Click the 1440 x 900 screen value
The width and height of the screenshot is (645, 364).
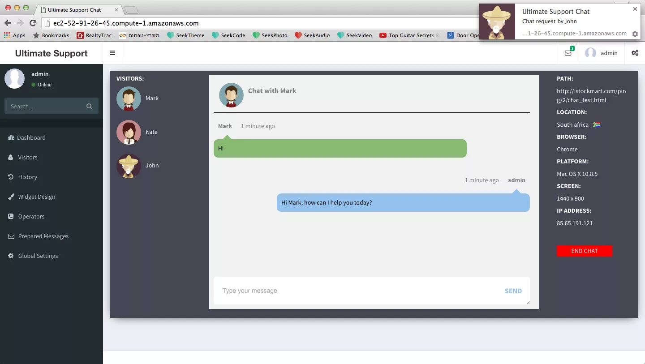(x=570, y=198)
